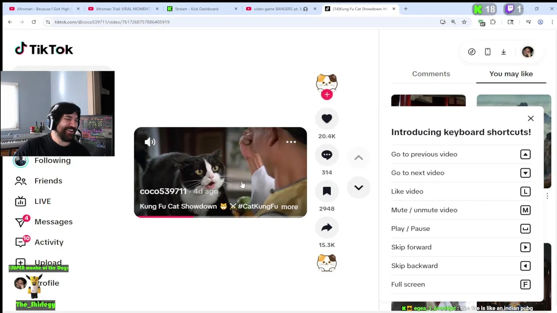Reload the page with the refresh icon
Viewport: 557px width, 313px height.
coord(34,22)
